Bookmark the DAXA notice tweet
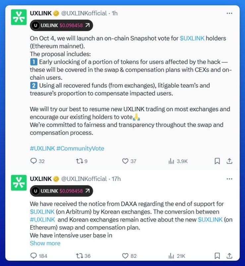 [x=217, y=256]
